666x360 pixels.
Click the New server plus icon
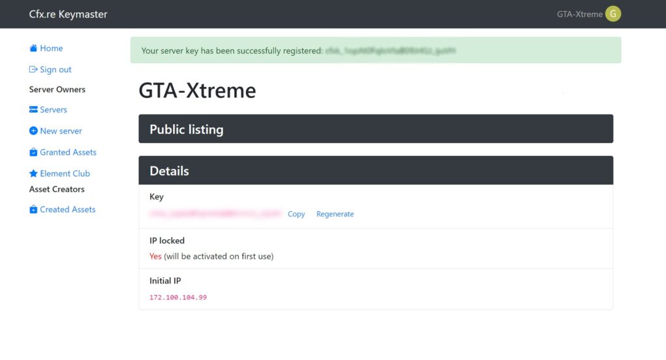tap(33, 131)
